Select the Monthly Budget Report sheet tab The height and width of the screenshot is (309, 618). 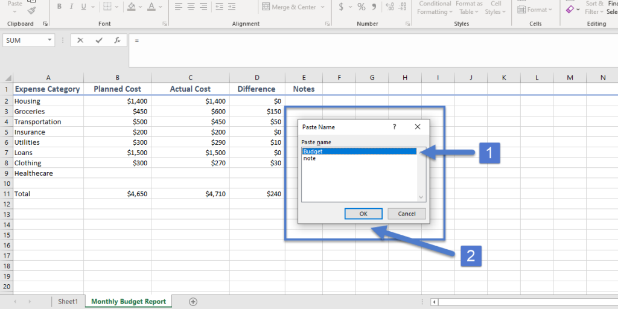coord(129,301)
